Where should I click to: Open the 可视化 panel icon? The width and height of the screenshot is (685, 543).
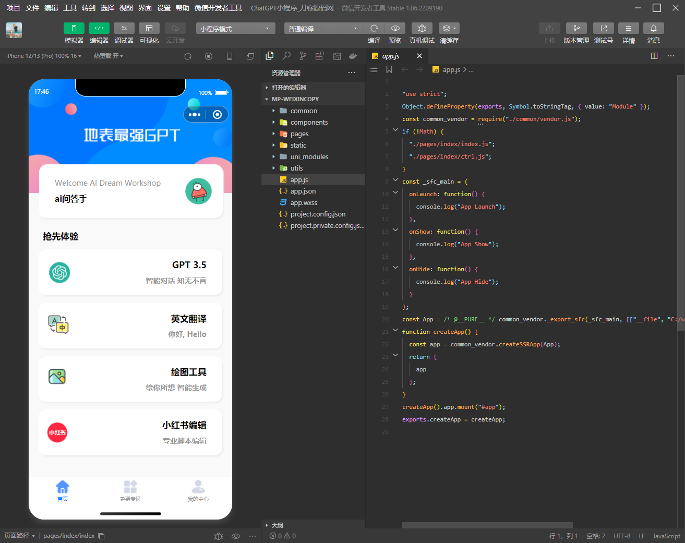(149, 28)
